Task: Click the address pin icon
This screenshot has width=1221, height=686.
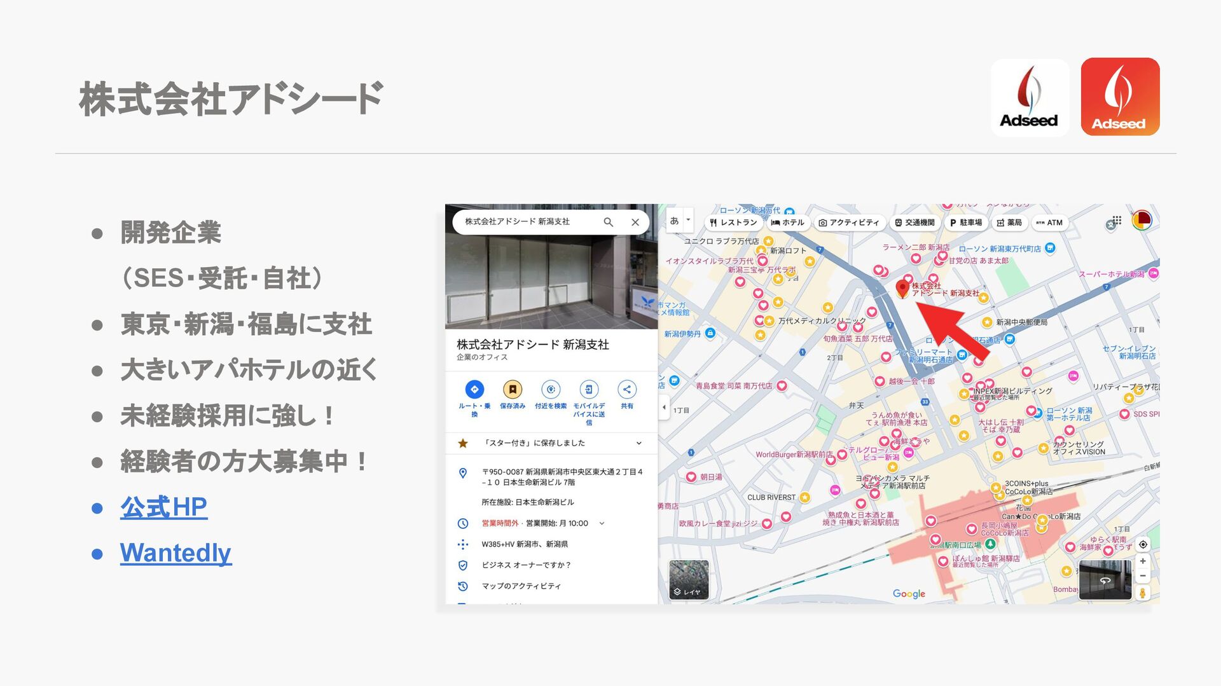Action: pyautogui.click(x=463, y=473)
